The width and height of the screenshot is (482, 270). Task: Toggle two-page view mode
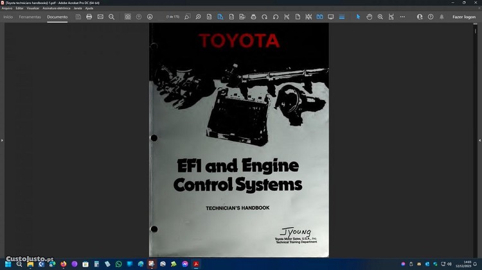coord(319,17)
